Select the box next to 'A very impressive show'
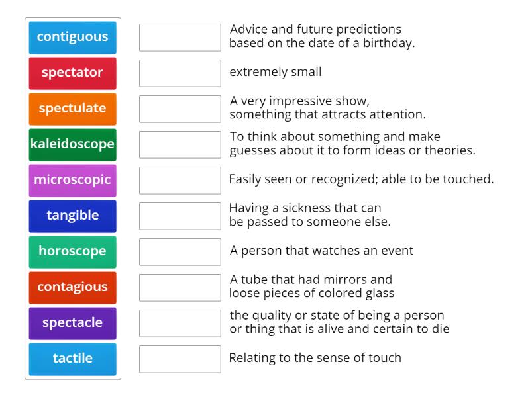The image size is (530, 397). pos(180,109)
